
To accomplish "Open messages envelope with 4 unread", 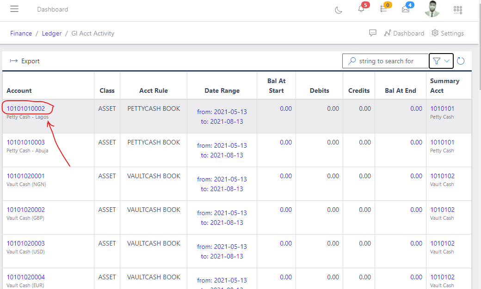I will click(406, 9).
